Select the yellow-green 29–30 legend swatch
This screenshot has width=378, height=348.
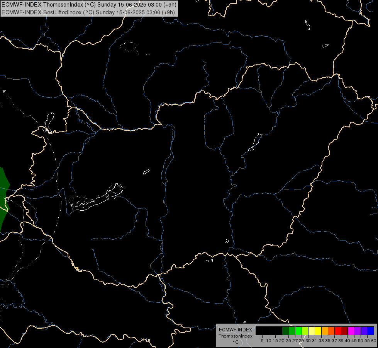[x=305, y=331]
